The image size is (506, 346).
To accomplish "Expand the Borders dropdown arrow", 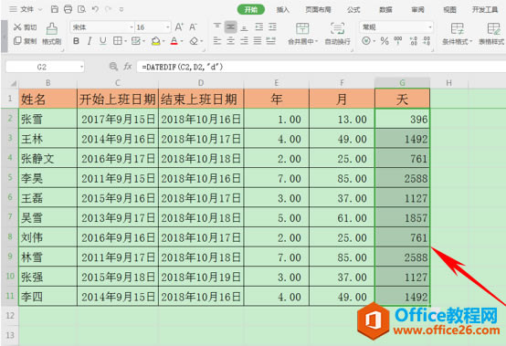I will pos(125,41).
